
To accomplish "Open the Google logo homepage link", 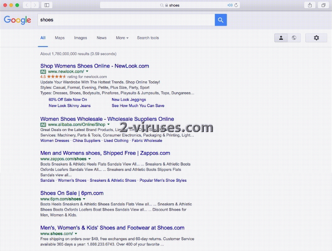I will (17, 20).
